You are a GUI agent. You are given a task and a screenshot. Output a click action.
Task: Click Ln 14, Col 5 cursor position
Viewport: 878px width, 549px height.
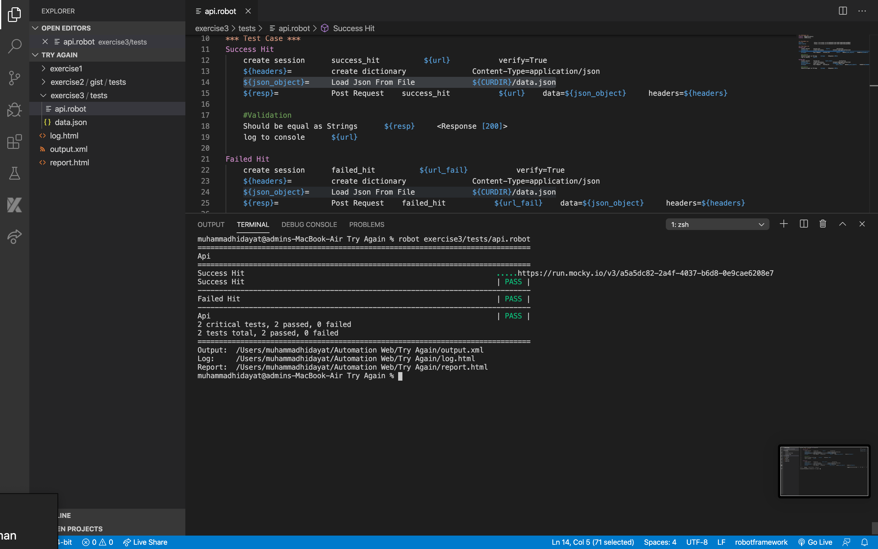pos(592,542)
